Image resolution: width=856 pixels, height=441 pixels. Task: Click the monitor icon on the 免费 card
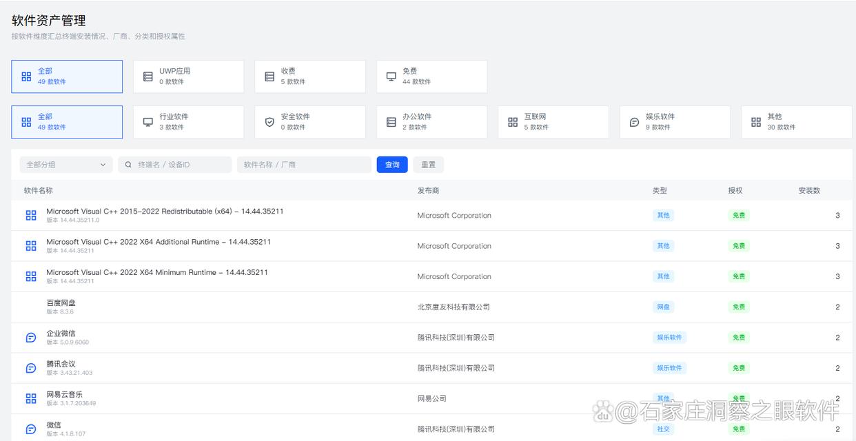[x=391, y=76]
